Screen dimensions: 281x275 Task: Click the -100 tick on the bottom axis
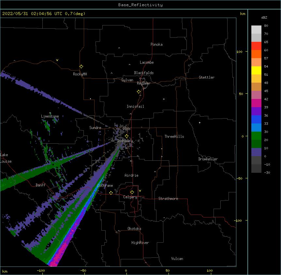point(41,270)
